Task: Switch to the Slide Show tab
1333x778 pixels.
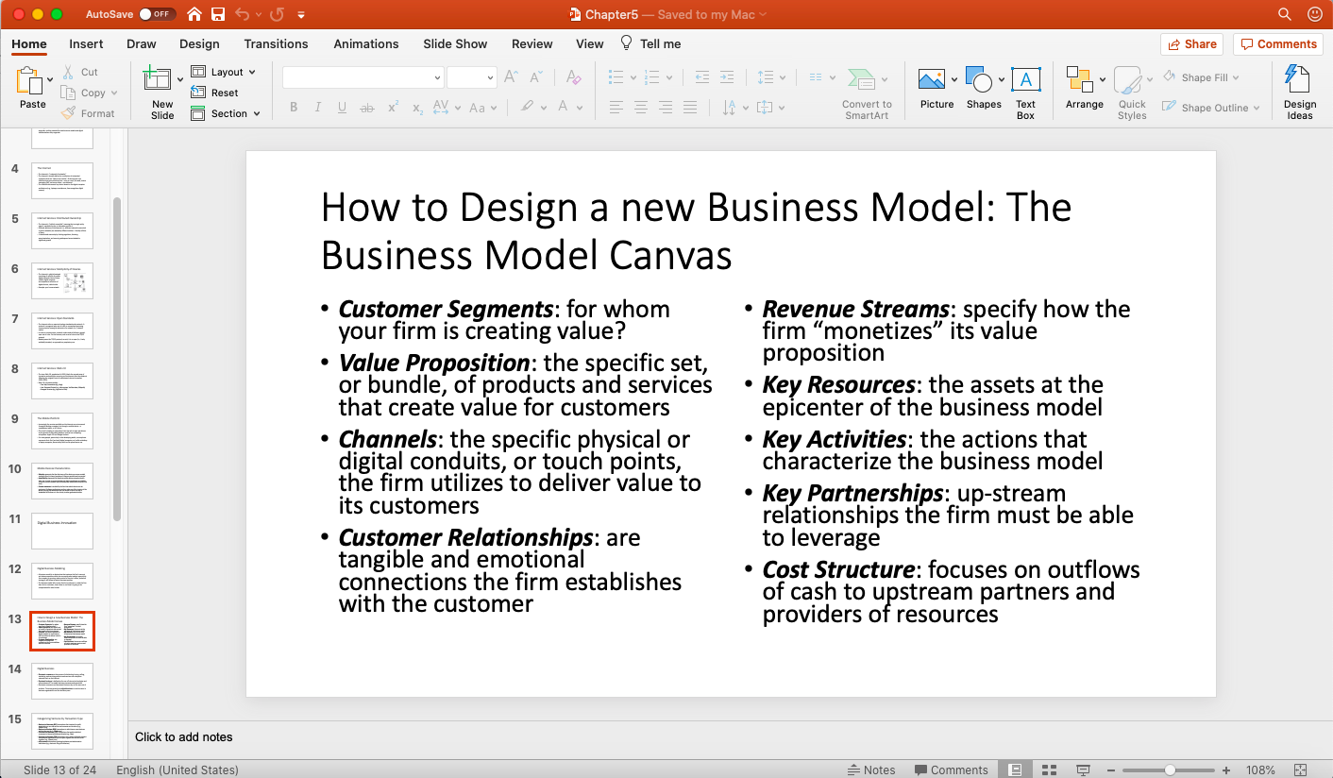Action: 455,43
